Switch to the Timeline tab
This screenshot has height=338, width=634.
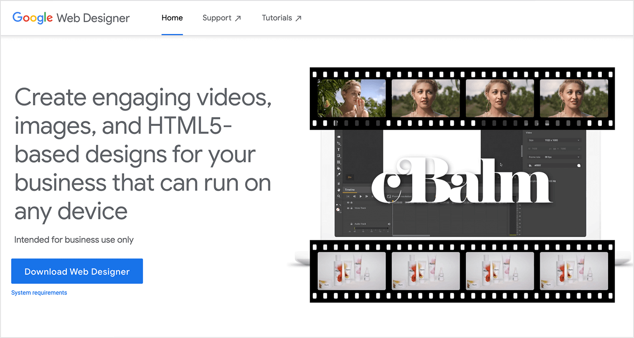point(350,190)
